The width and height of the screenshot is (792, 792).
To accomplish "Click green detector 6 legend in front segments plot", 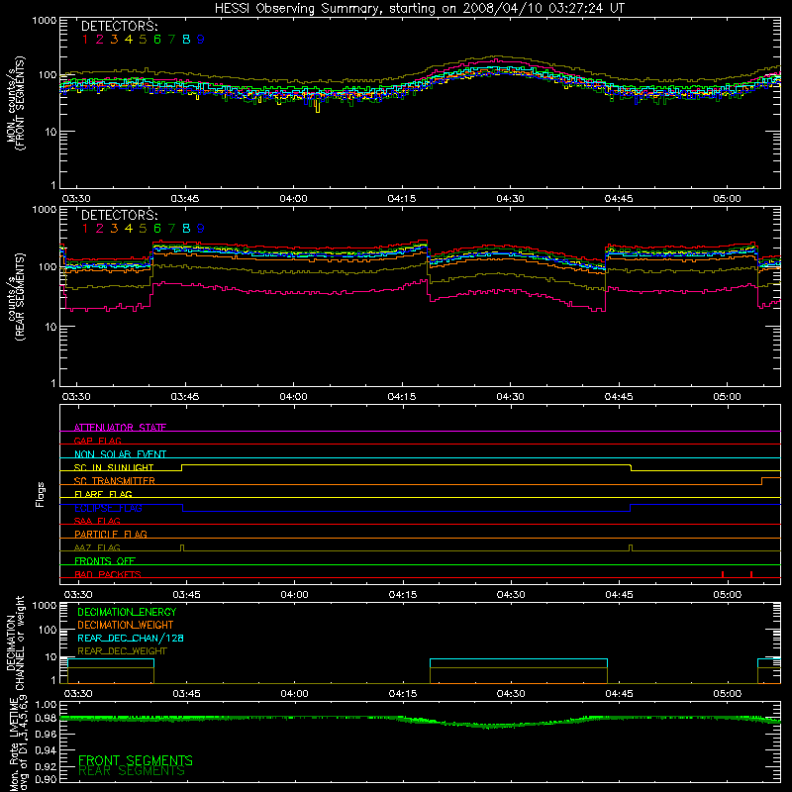I will click(x=157, y=39).
